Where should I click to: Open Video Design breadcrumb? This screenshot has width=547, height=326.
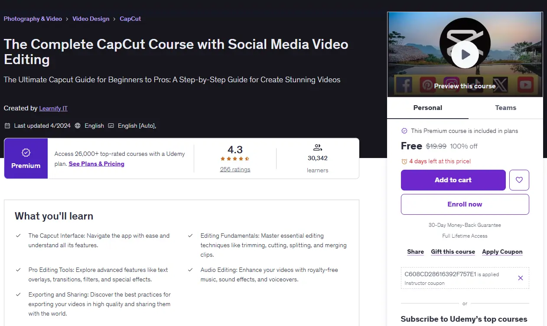click(x=91, y=19)
